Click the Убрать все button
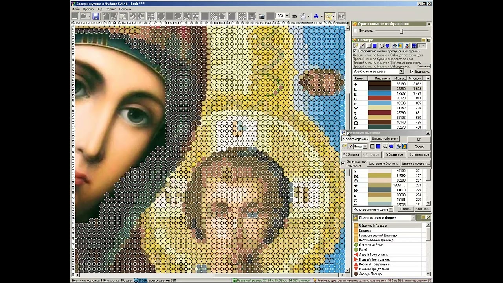 394,154
